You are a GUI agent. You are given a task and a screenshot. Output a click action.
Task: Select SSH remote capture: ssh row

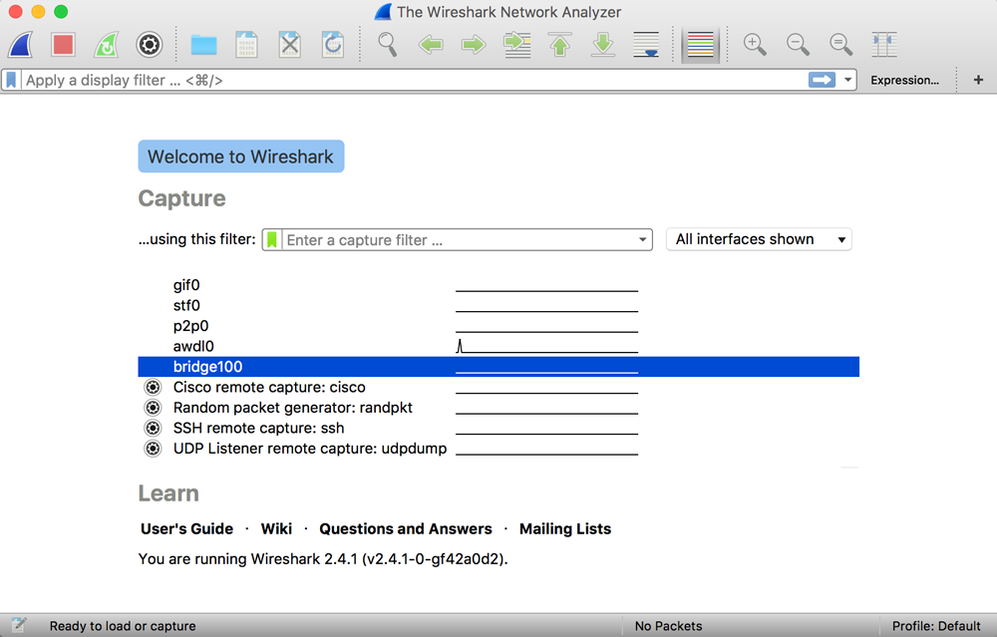click(x=498, y=428)
